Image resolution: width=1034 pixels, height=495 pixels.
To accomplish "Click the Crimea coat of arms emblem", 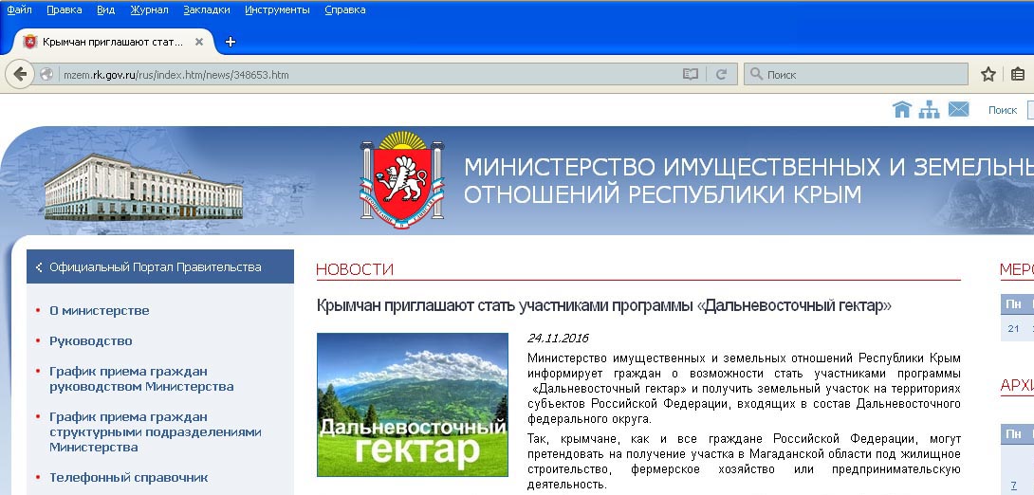I will [x=401, y=179].
